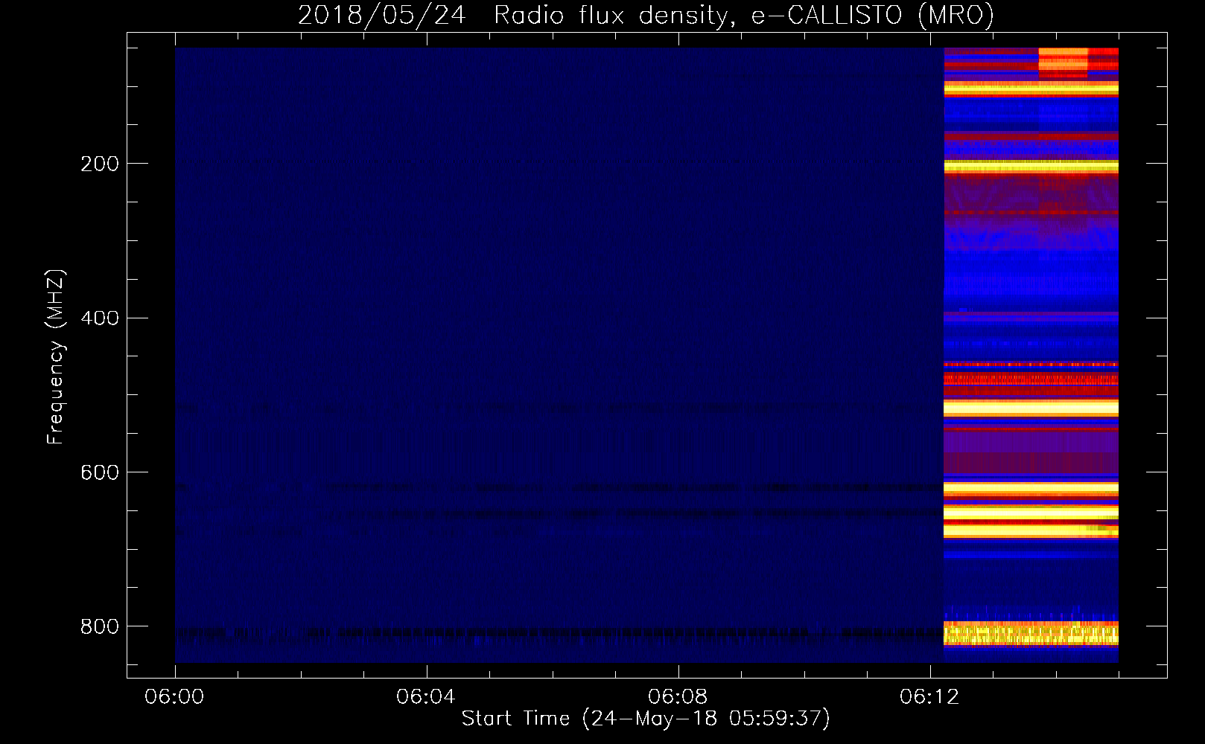Click the 06:08 time tick label
Viewport: 1205px width, 744px height.
pyautogui.click(x=678, y=696)
